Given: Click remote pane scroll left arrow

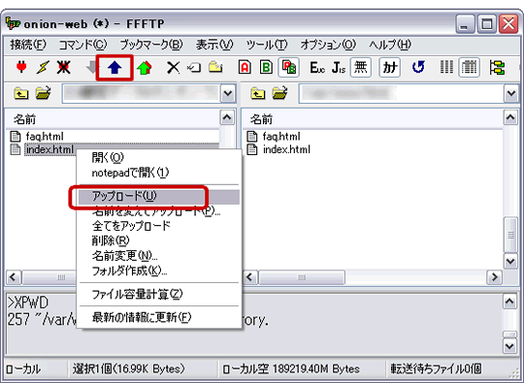Looking at the screenshot, I should [x=250, y=277].
